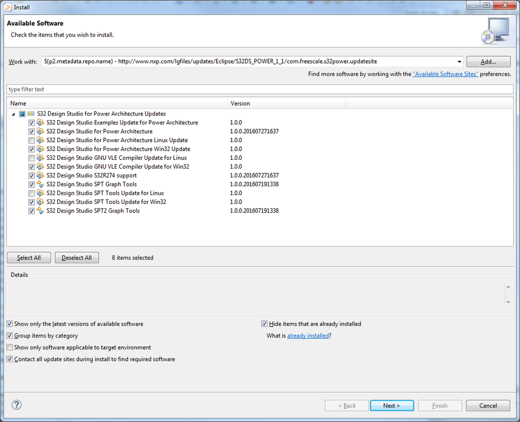Click feature icon of SPT Tools Update for Win32
This screenshot has height=422, width=520.
pos(40,202)
